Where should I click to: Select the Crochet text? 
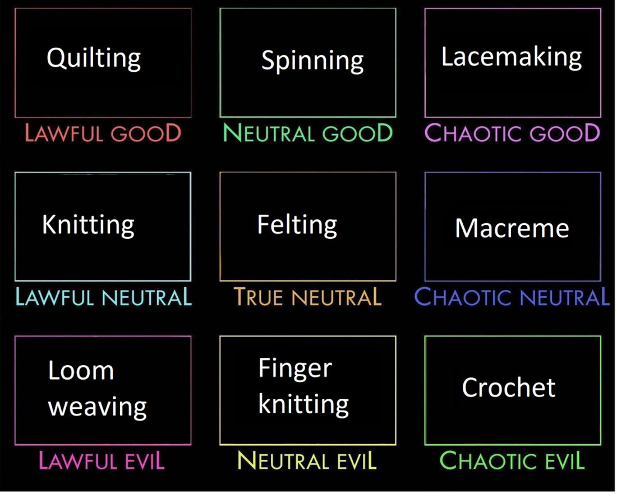[x=509, y=388]
